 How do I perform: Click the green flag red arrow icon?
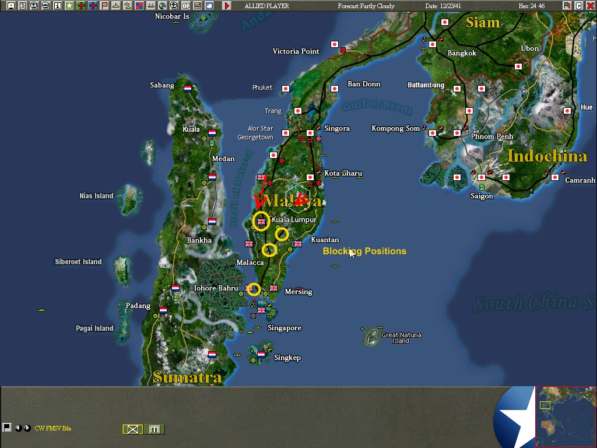coord(567,5)
